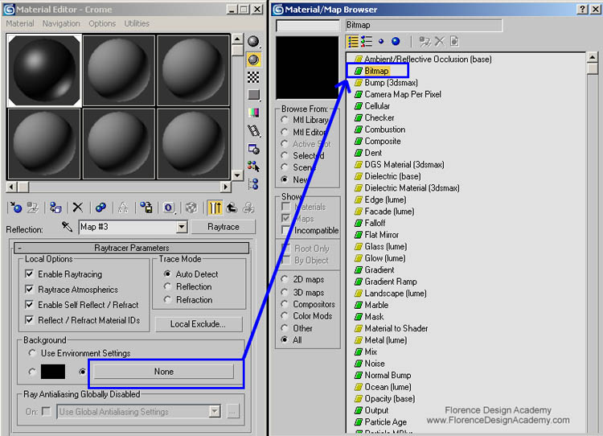Open Map #3 name dropdown
The width and height of the screenshot is (603, 436).
point(182,228)
